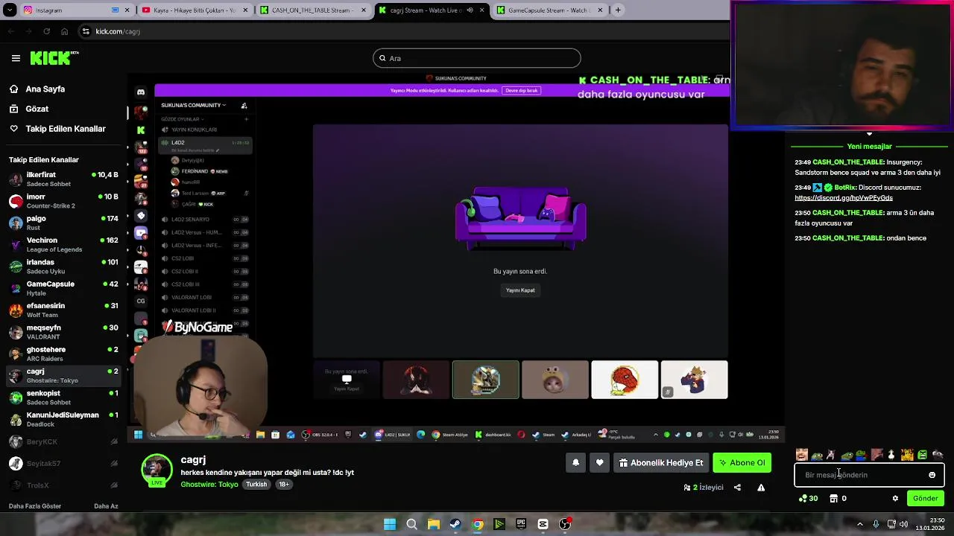This screenshot has height=536, width=954.
Task: Open GameCapsule Hytale channel
Action: tap(63, 288)
